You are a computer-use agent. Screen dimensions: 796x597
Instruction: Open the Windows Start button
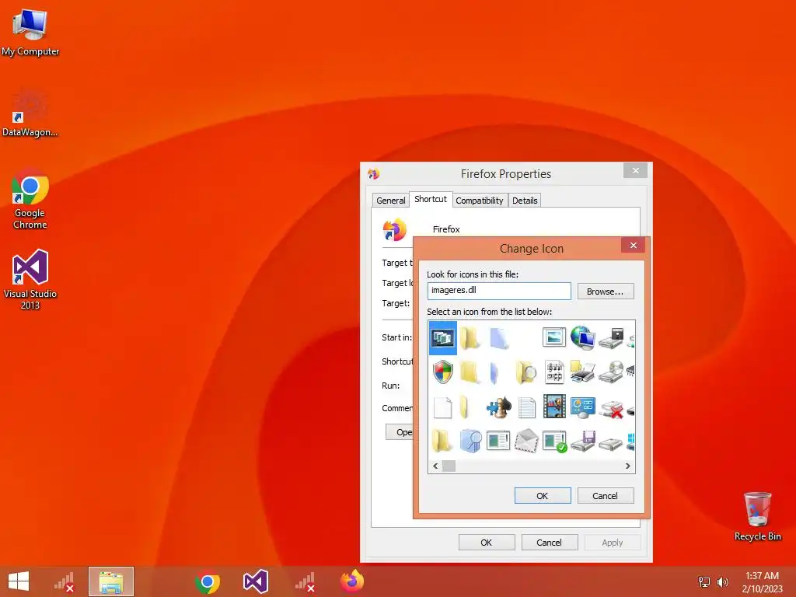tap(19, 581)
